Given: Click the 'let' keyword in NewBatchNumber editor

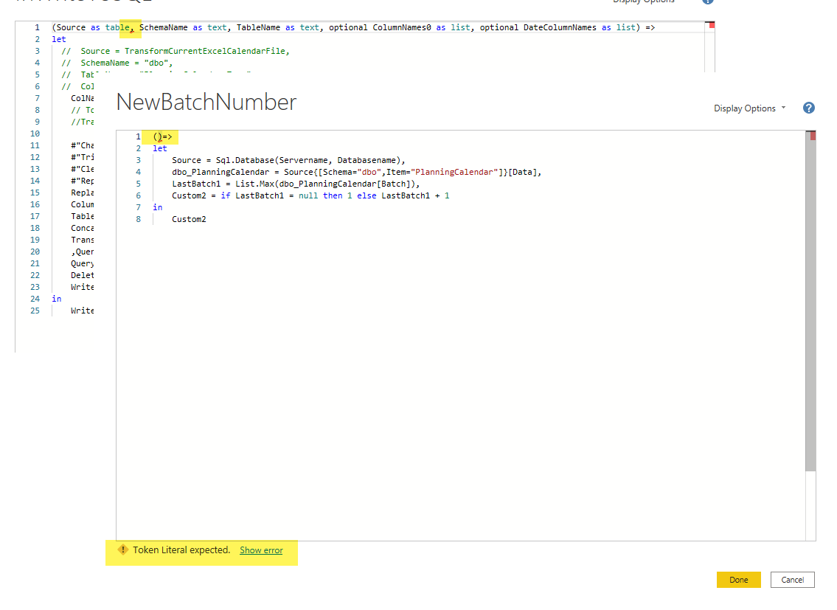Looking at the screenshot, I should point(159,148).
